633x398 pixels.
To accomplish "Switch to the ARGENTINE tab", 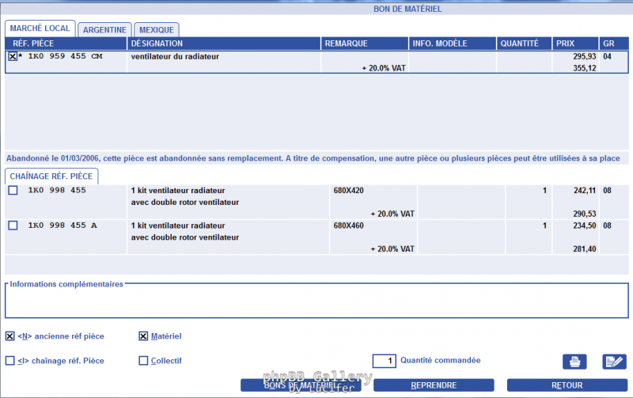I will [x=104, y=29].
